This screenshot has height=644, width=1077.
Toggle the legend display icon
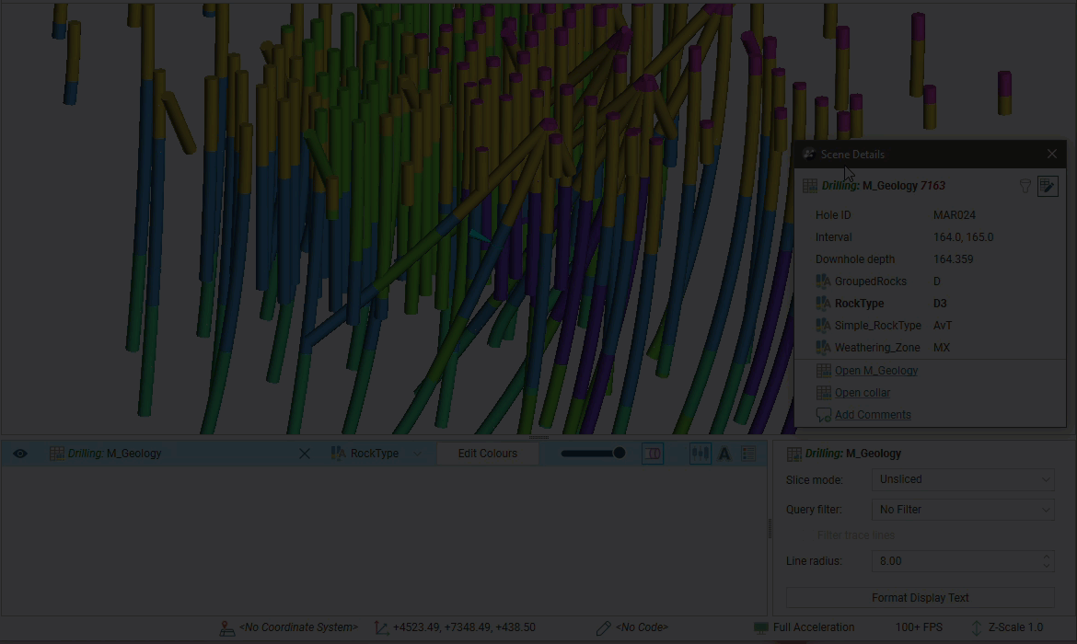749,454
